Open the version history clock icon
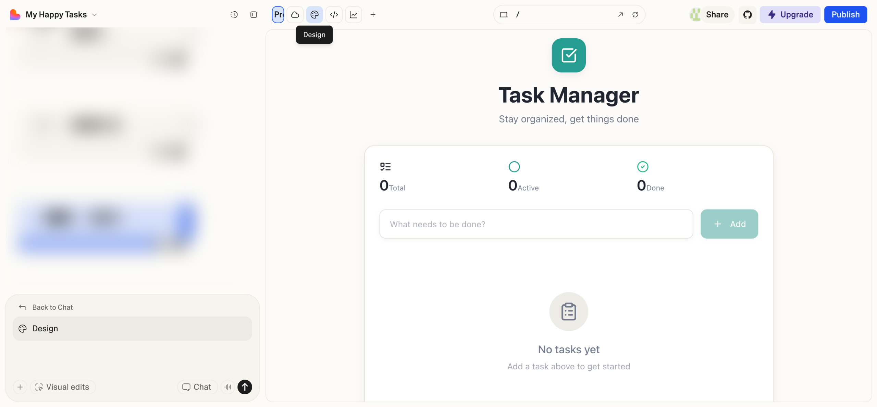 234,15
